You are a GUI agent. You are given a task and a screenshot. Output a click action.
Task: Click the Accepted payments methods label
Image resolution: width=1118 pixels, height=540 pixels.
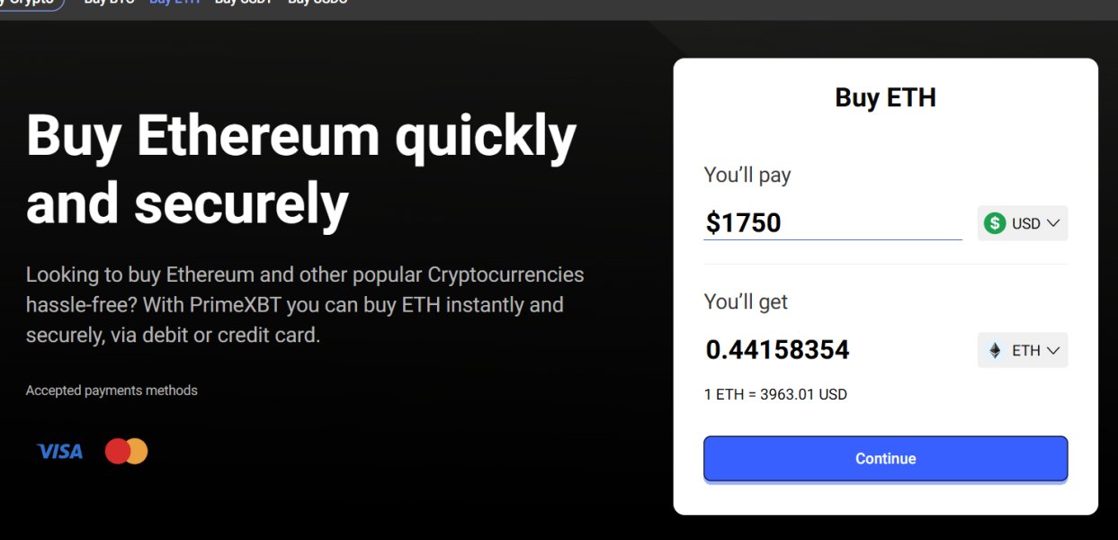tap(112, 391)
